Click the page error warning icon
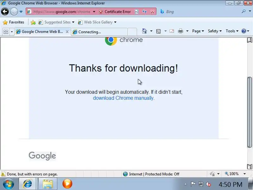This screenshot has width=253, height=190. click(3, 174)
